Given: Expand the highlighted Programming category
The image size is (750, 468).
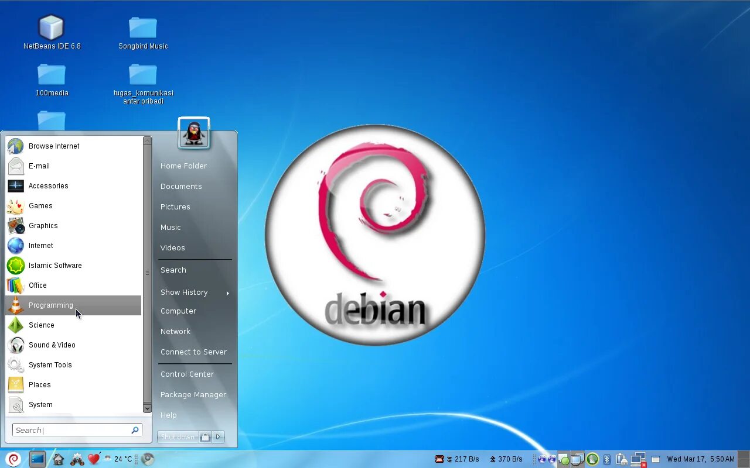Looking at the screenshot, I should pyautogui.click(x=73, y=305).
